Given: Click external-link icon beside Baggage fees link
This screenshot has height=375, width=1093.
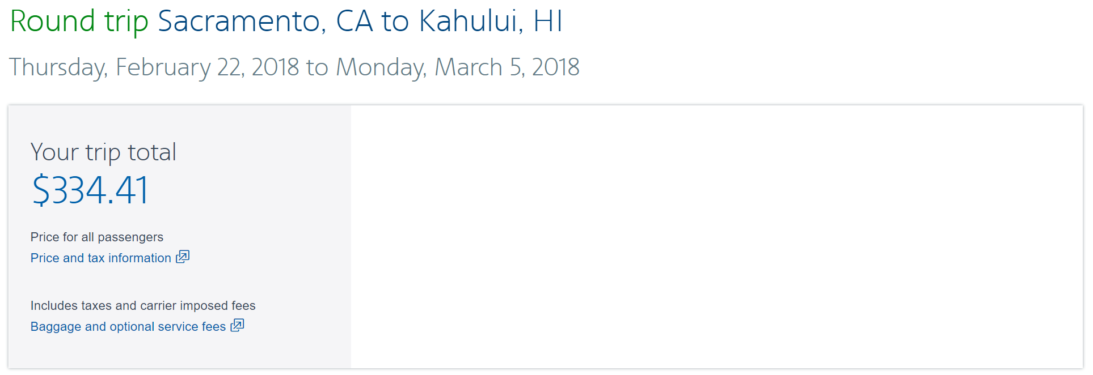Looking at the screenshot, I should 237,326.
